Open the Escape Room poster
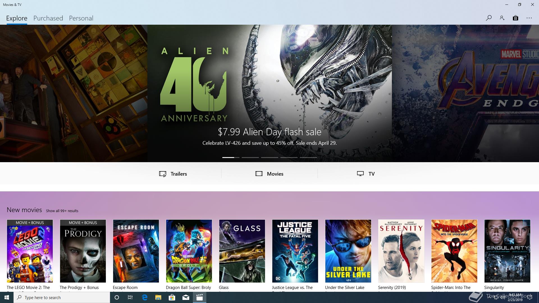539x303 pixels. point(136,251)
